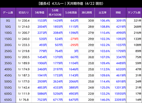Click the 650G row label
This screenshot has width=142, height=103.
[8, 100]
